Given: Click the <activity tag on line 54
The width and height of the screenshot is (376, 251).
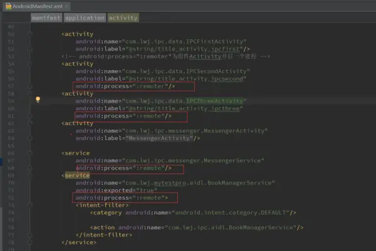Looking at the screenshot, I should tap(77, 64).
